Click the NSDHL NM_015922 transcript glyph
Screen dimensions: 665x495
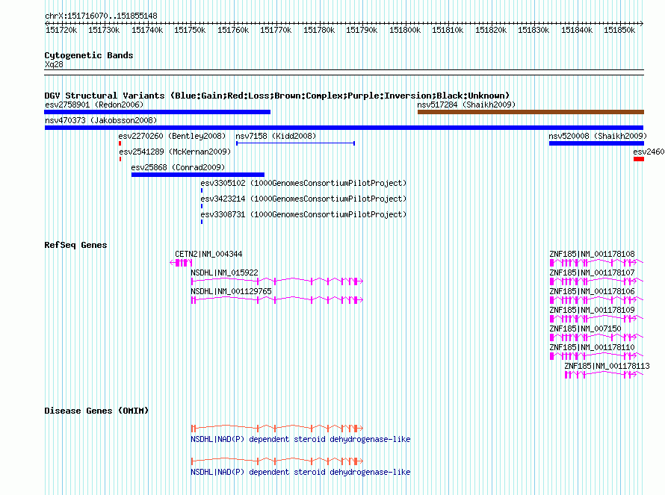tap(277, 281)
